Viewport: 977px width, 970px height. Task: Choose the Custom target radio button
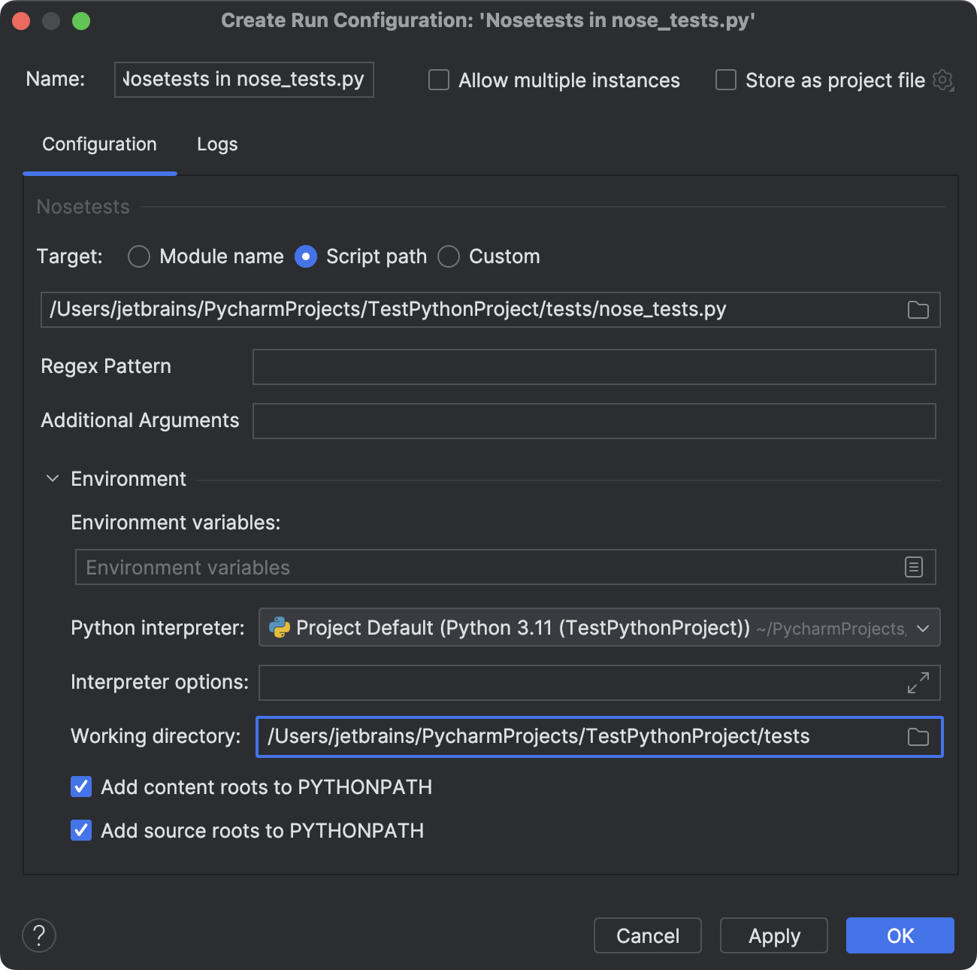tap(449, 256)
